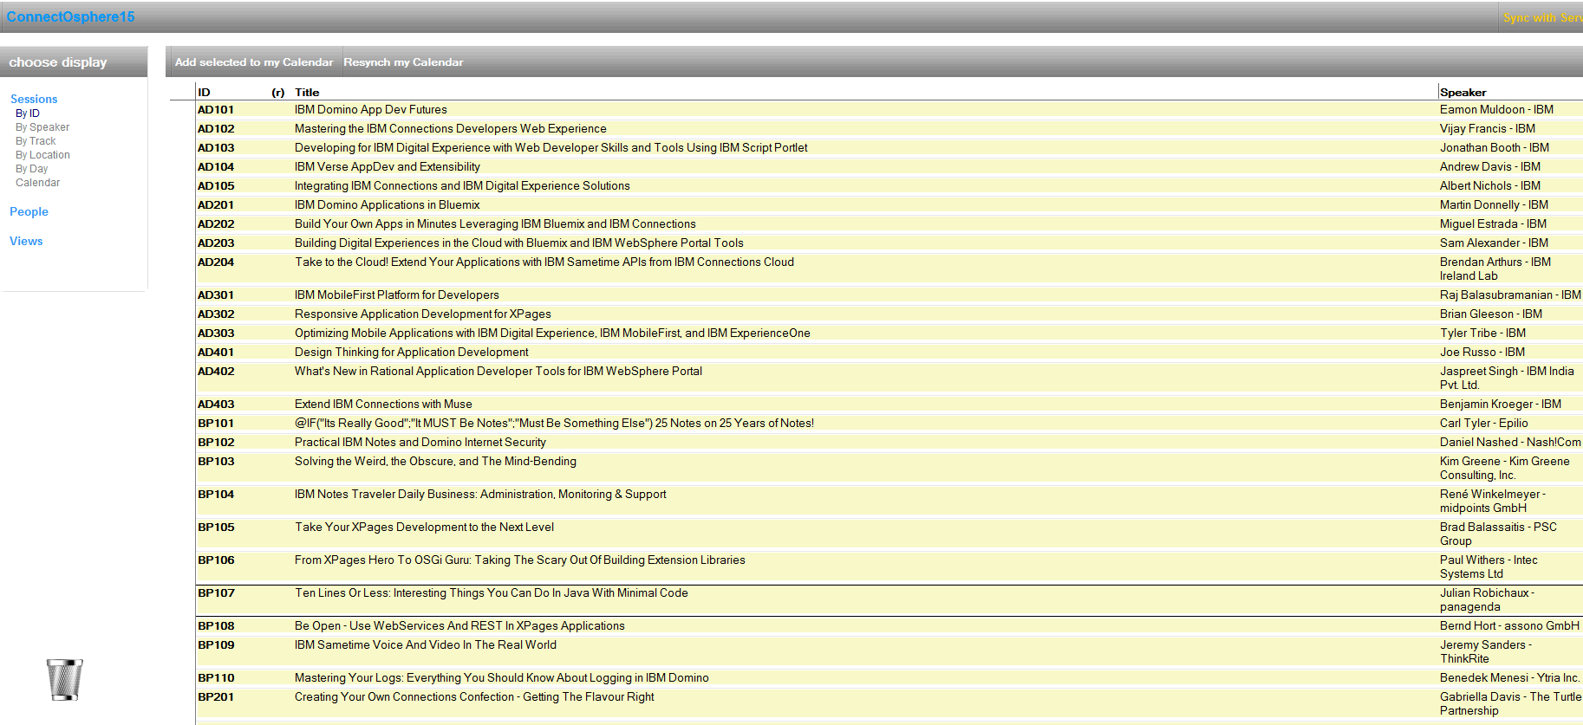
Task: Select session ID BP110
Action: tap(216, 678)
